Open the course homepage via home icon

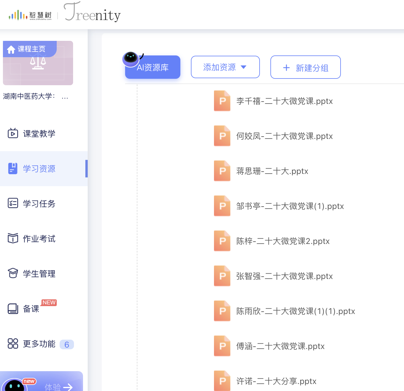pos(11,50)
